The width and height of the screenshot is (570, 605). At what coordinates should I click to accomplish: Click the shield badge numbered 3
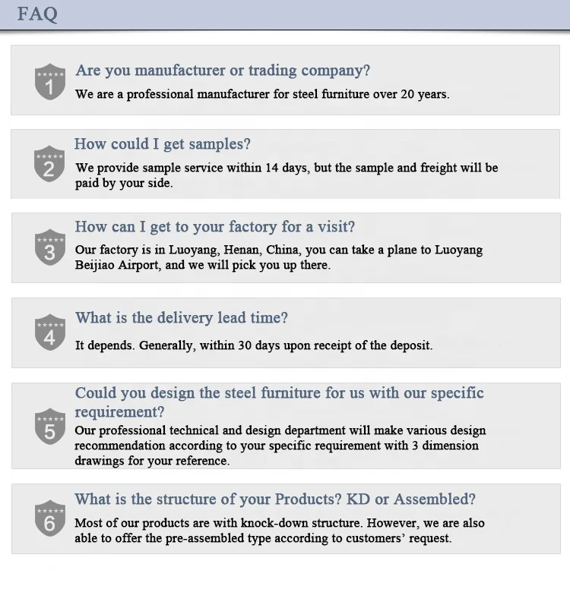[x=50, y=247]
